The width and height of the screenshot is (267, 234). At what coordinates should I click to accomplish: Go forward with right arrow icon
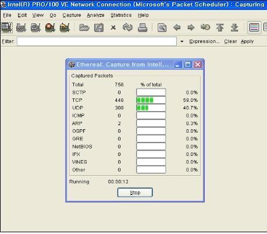coord(191,27)
